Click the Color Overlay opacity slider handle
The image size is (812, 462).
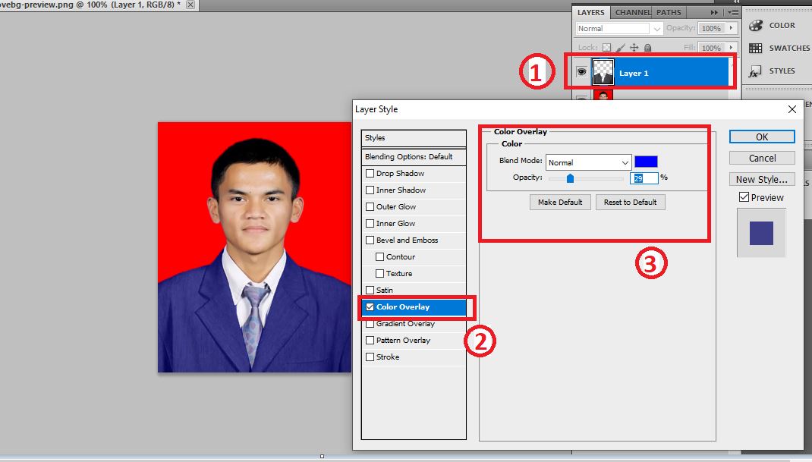(570, 178)
